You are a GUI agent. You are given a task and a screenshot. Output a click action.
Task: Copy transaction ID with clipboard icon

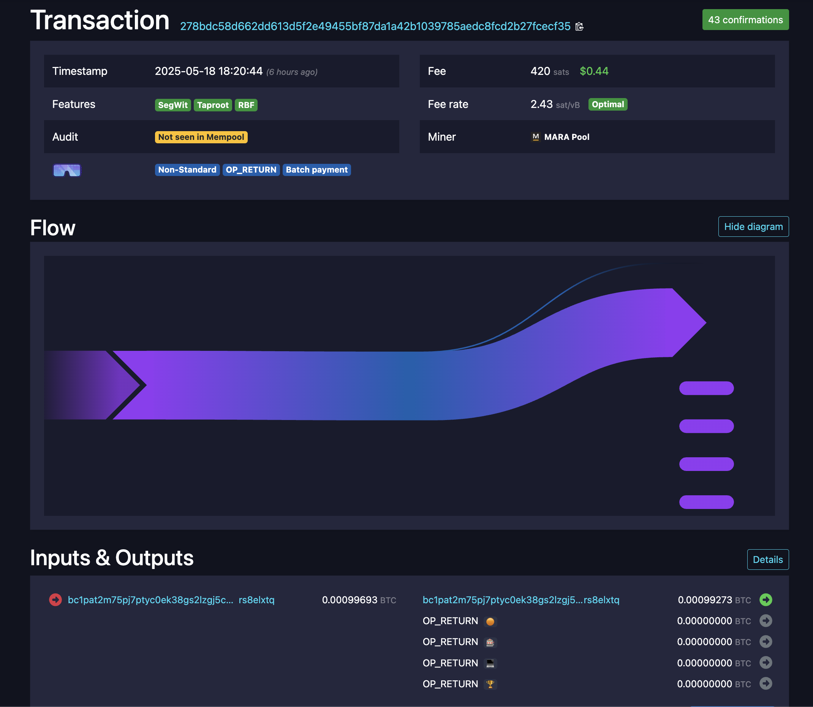(579, 27)
